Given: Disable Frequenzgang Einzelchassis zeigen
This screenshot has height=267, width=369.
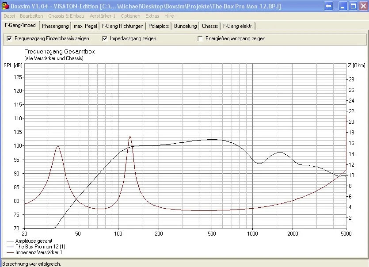Looking at the screenshot, I should tap(9, 38).
